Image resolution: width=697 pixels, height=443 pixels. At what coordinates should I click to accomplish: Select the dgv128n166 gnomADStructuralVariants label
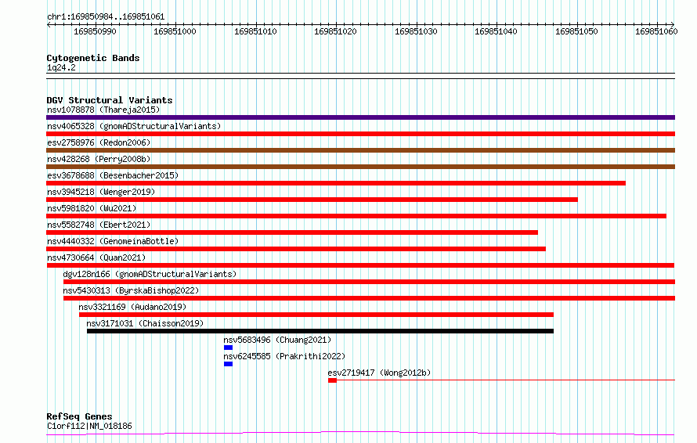150,274
